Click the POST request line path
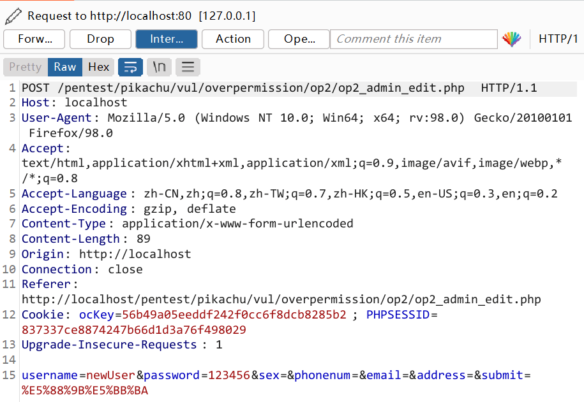 coord(261,88)
